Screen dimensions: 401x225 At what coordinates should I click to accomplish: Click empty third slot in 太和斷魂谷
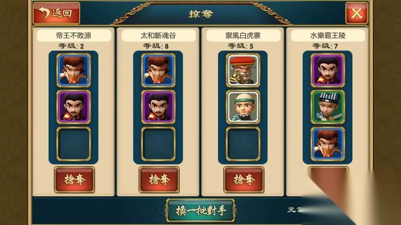[x=158, y=144]
